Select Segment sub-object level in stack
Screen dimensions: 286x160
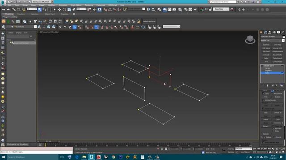268,71
